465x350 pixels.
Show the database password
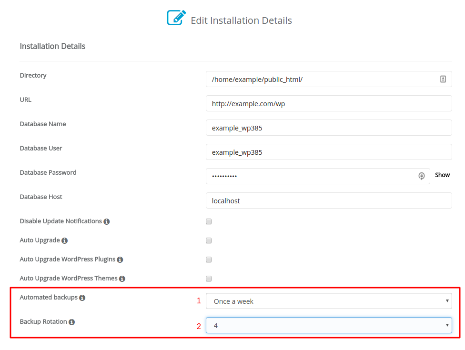pyautogui.click(x=442, y=175)
